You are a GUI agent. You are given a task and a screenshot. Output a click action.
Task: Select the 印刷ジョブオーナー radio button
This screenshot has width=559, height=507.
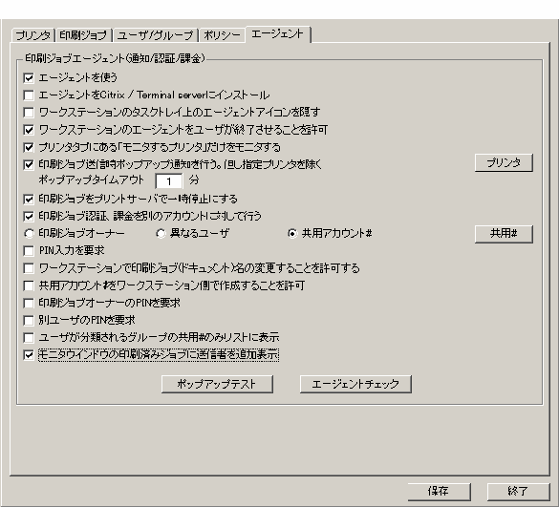coord(29,234)
